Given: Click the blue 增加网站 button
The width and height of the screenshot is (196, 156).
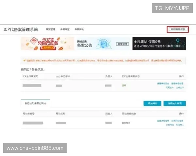Looking at the screenshot, I should click(x=152, y=103).
